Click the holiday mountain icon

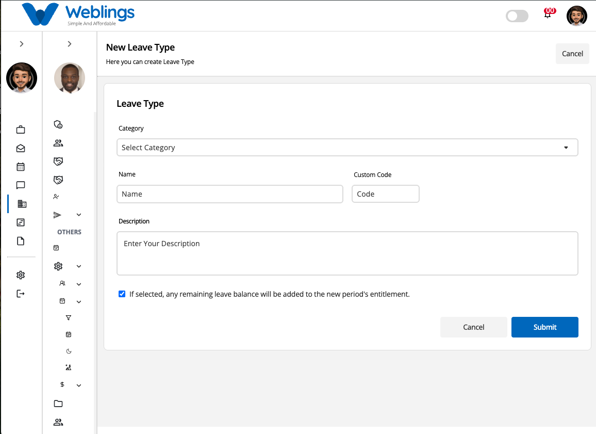point(69,367)
